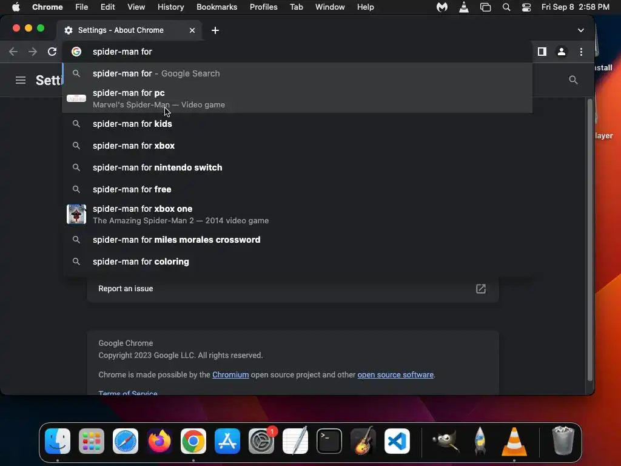Click Malwarebytes icon in menu bar
The height and width of the screenshot is (466, 621).
(441, 7)
